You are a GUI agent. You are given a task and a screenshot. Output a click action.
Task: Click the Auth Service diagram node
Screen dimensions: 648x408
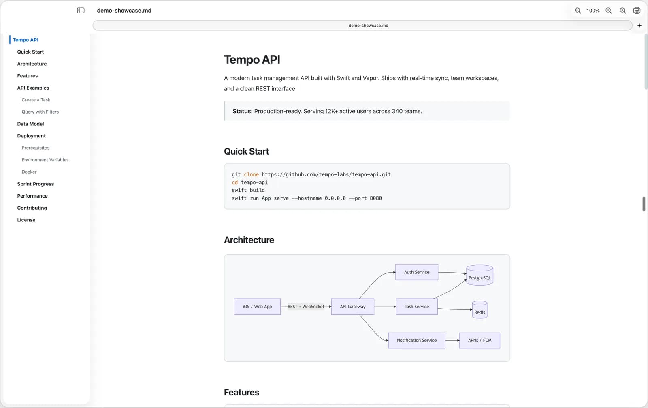coord(417,272)
